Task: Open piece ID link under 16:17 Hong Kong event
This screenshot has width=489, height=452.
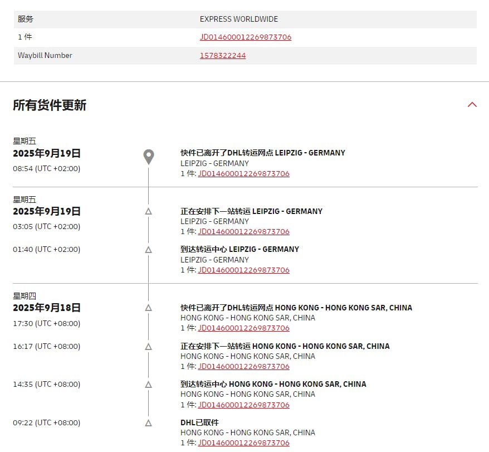Action: click(243, 366)
